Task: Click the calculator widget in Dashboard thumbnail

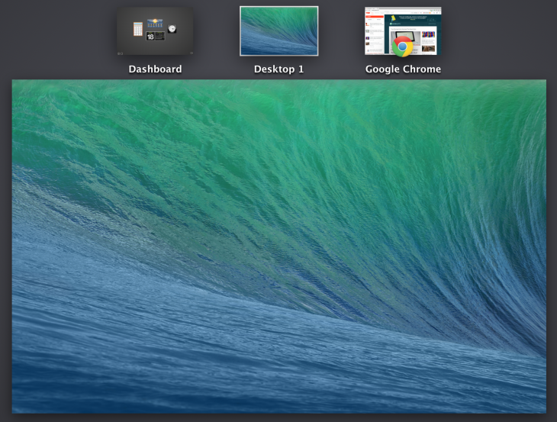Action: click(138, 29)
